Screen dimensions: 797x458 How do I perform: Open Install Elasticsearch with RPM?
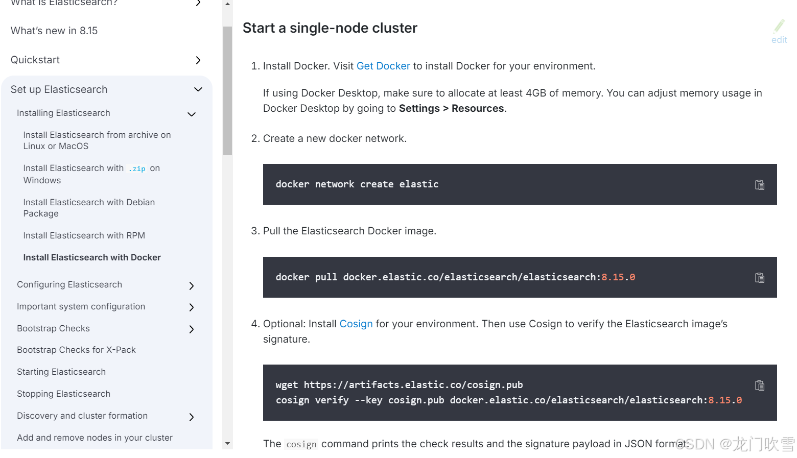point(84,235)
